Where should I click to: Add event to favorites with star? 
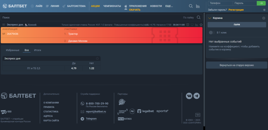pyautogui.click(x=201, y=25)
